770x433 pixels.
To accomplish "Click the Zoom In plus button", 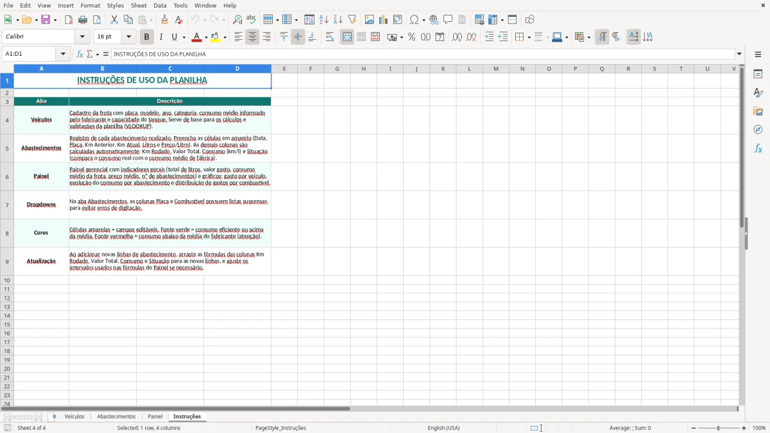I will point(744,428).
